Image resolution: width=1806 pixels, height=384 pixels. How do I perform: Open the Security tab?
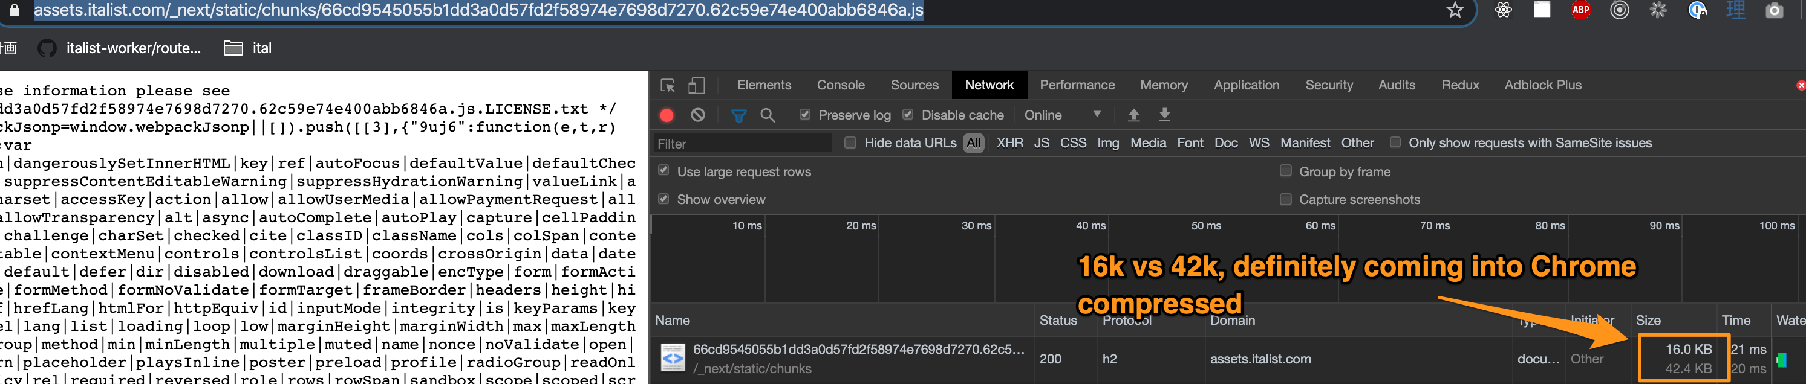click(1329, 85)
